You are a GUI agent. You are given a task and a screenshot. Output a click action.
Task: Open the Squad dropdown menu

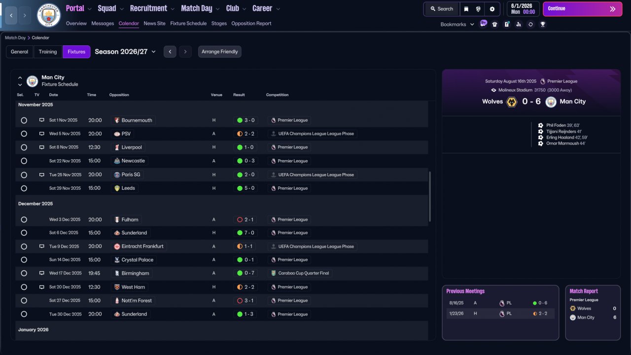(111, 8)
